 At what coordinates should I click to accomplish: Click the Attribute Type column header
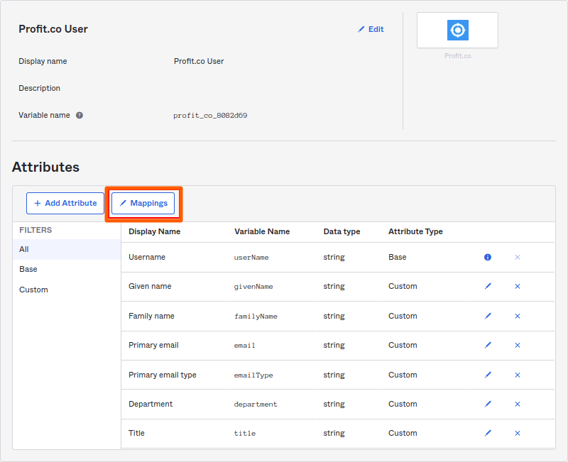[x=415, y=231]
